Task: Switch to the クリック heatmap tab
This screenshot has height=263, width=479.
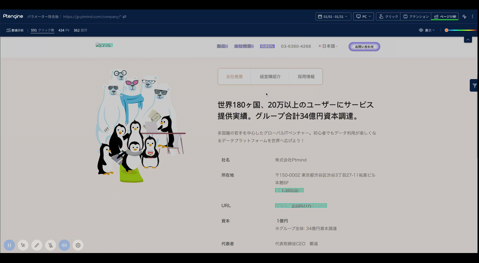Action: coord(388,16)
